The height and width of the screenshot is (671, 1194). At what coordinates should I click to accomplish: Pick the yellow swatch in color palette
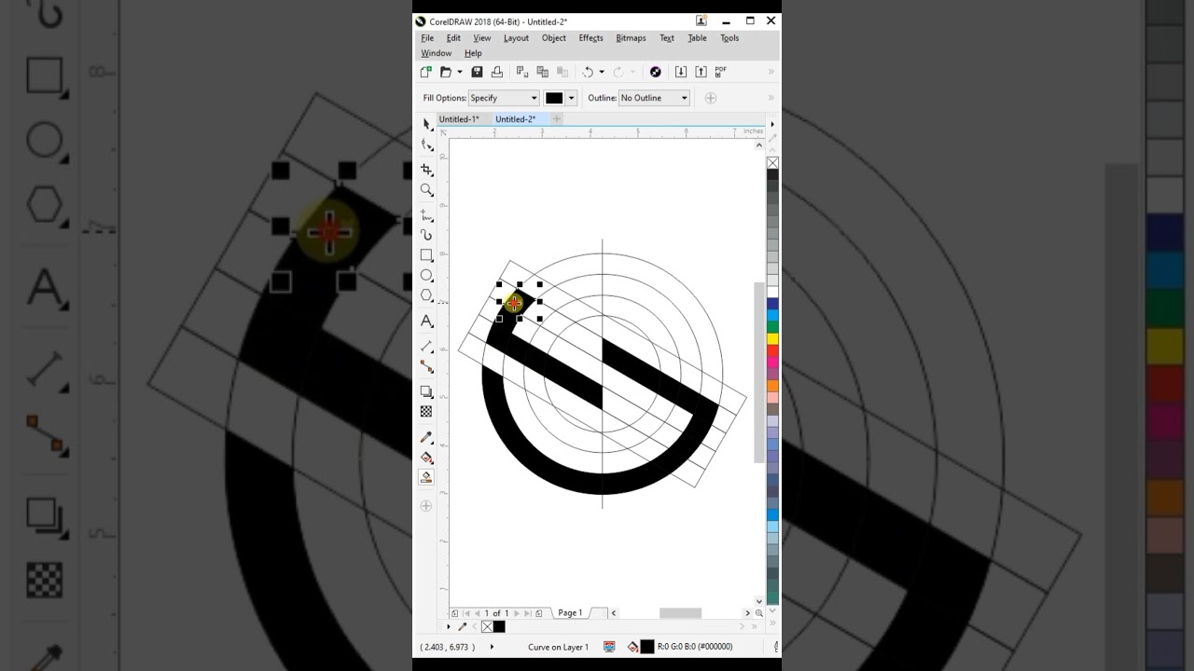772,338
